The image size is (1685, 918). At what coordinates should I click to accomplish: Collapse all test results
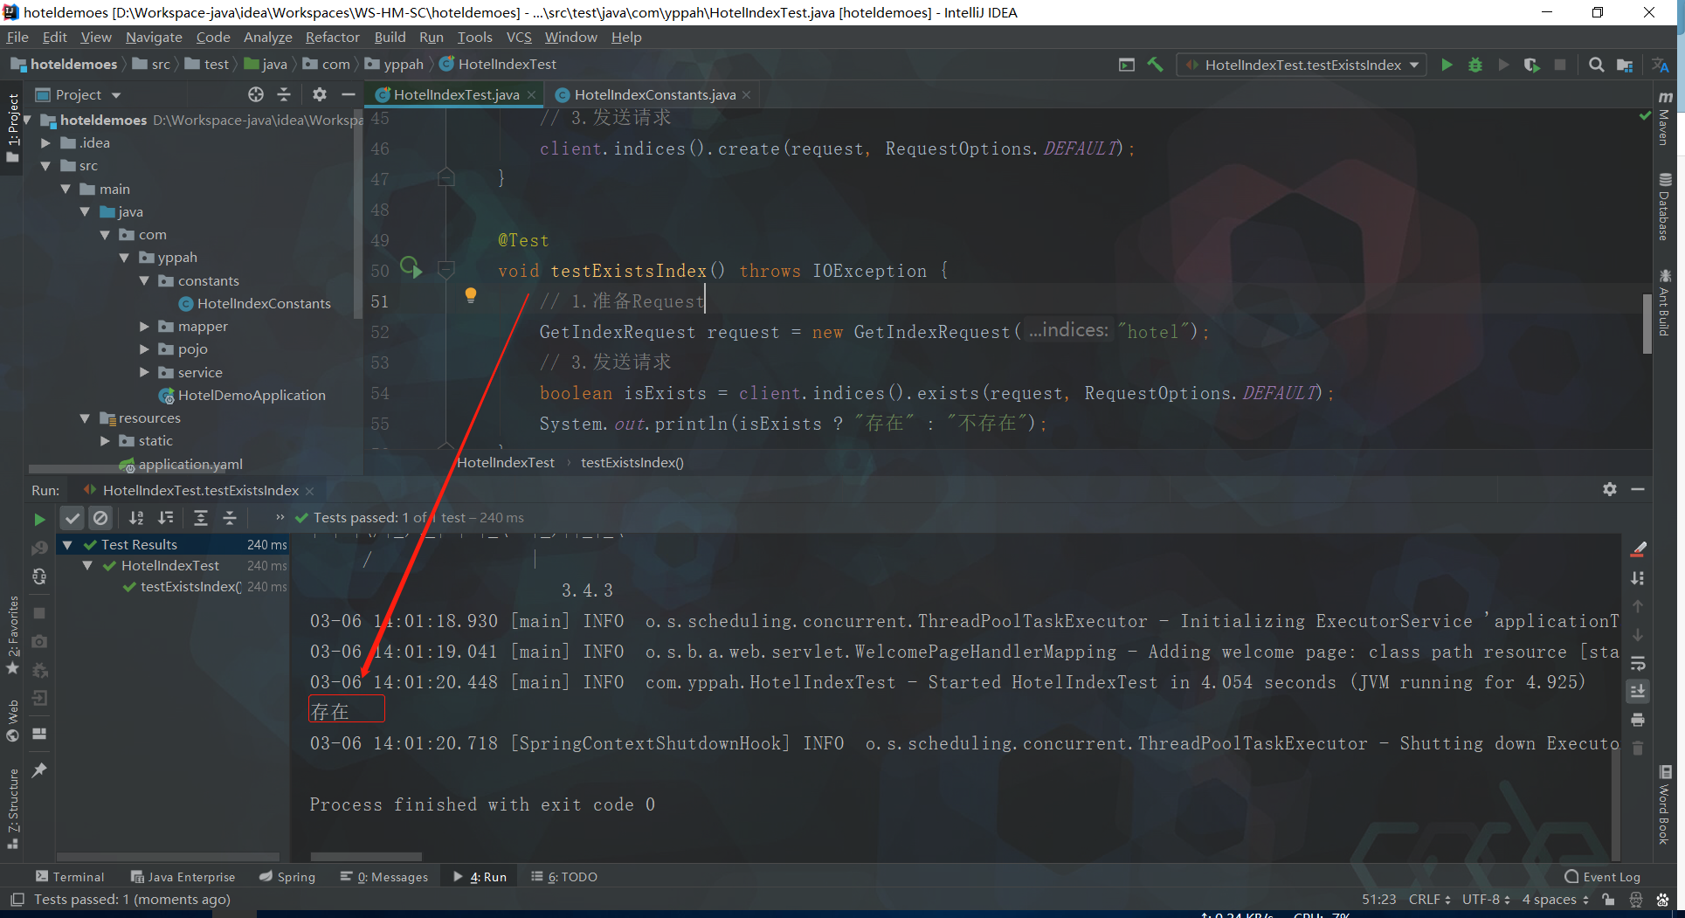tap(230, 518)
